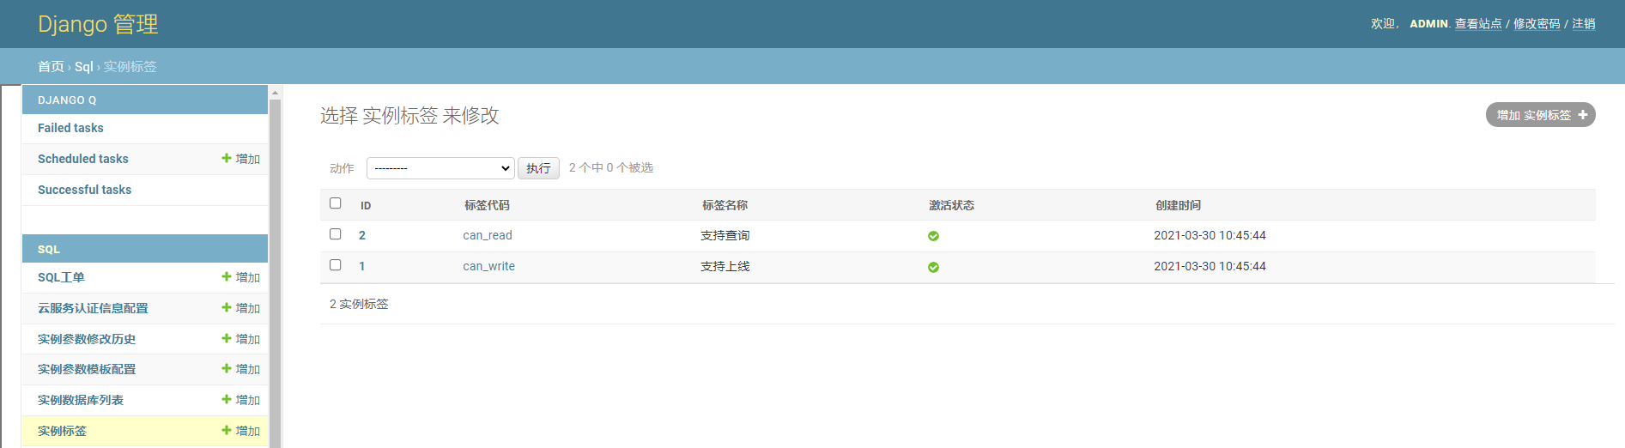The width and height of the screenshot is (1625, 448).
Task: Select the checkbox for the can_write row
Action: click(x=336, y=265)
